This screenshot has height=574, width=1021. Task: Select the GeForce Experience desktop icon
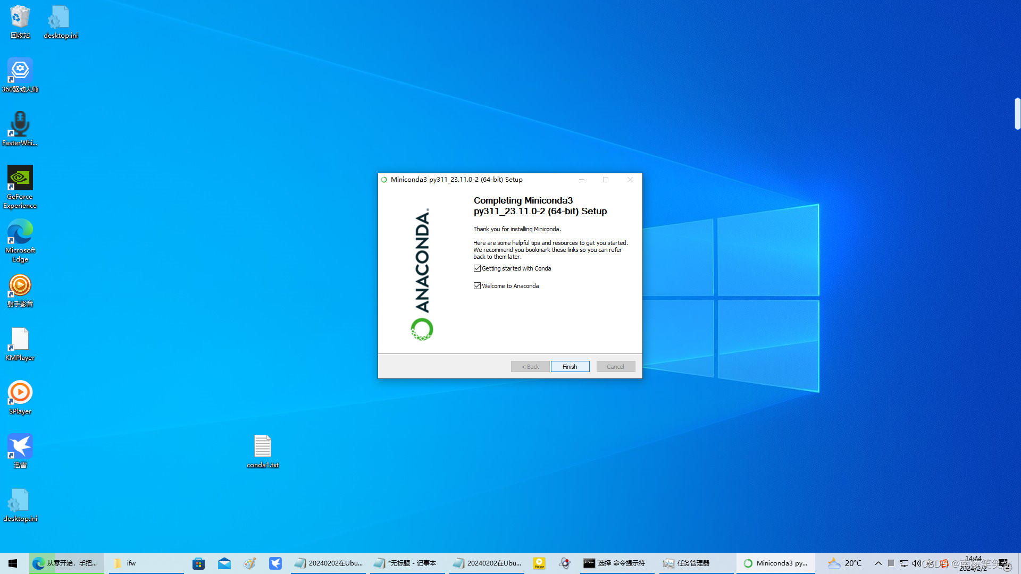click(20, 187)
